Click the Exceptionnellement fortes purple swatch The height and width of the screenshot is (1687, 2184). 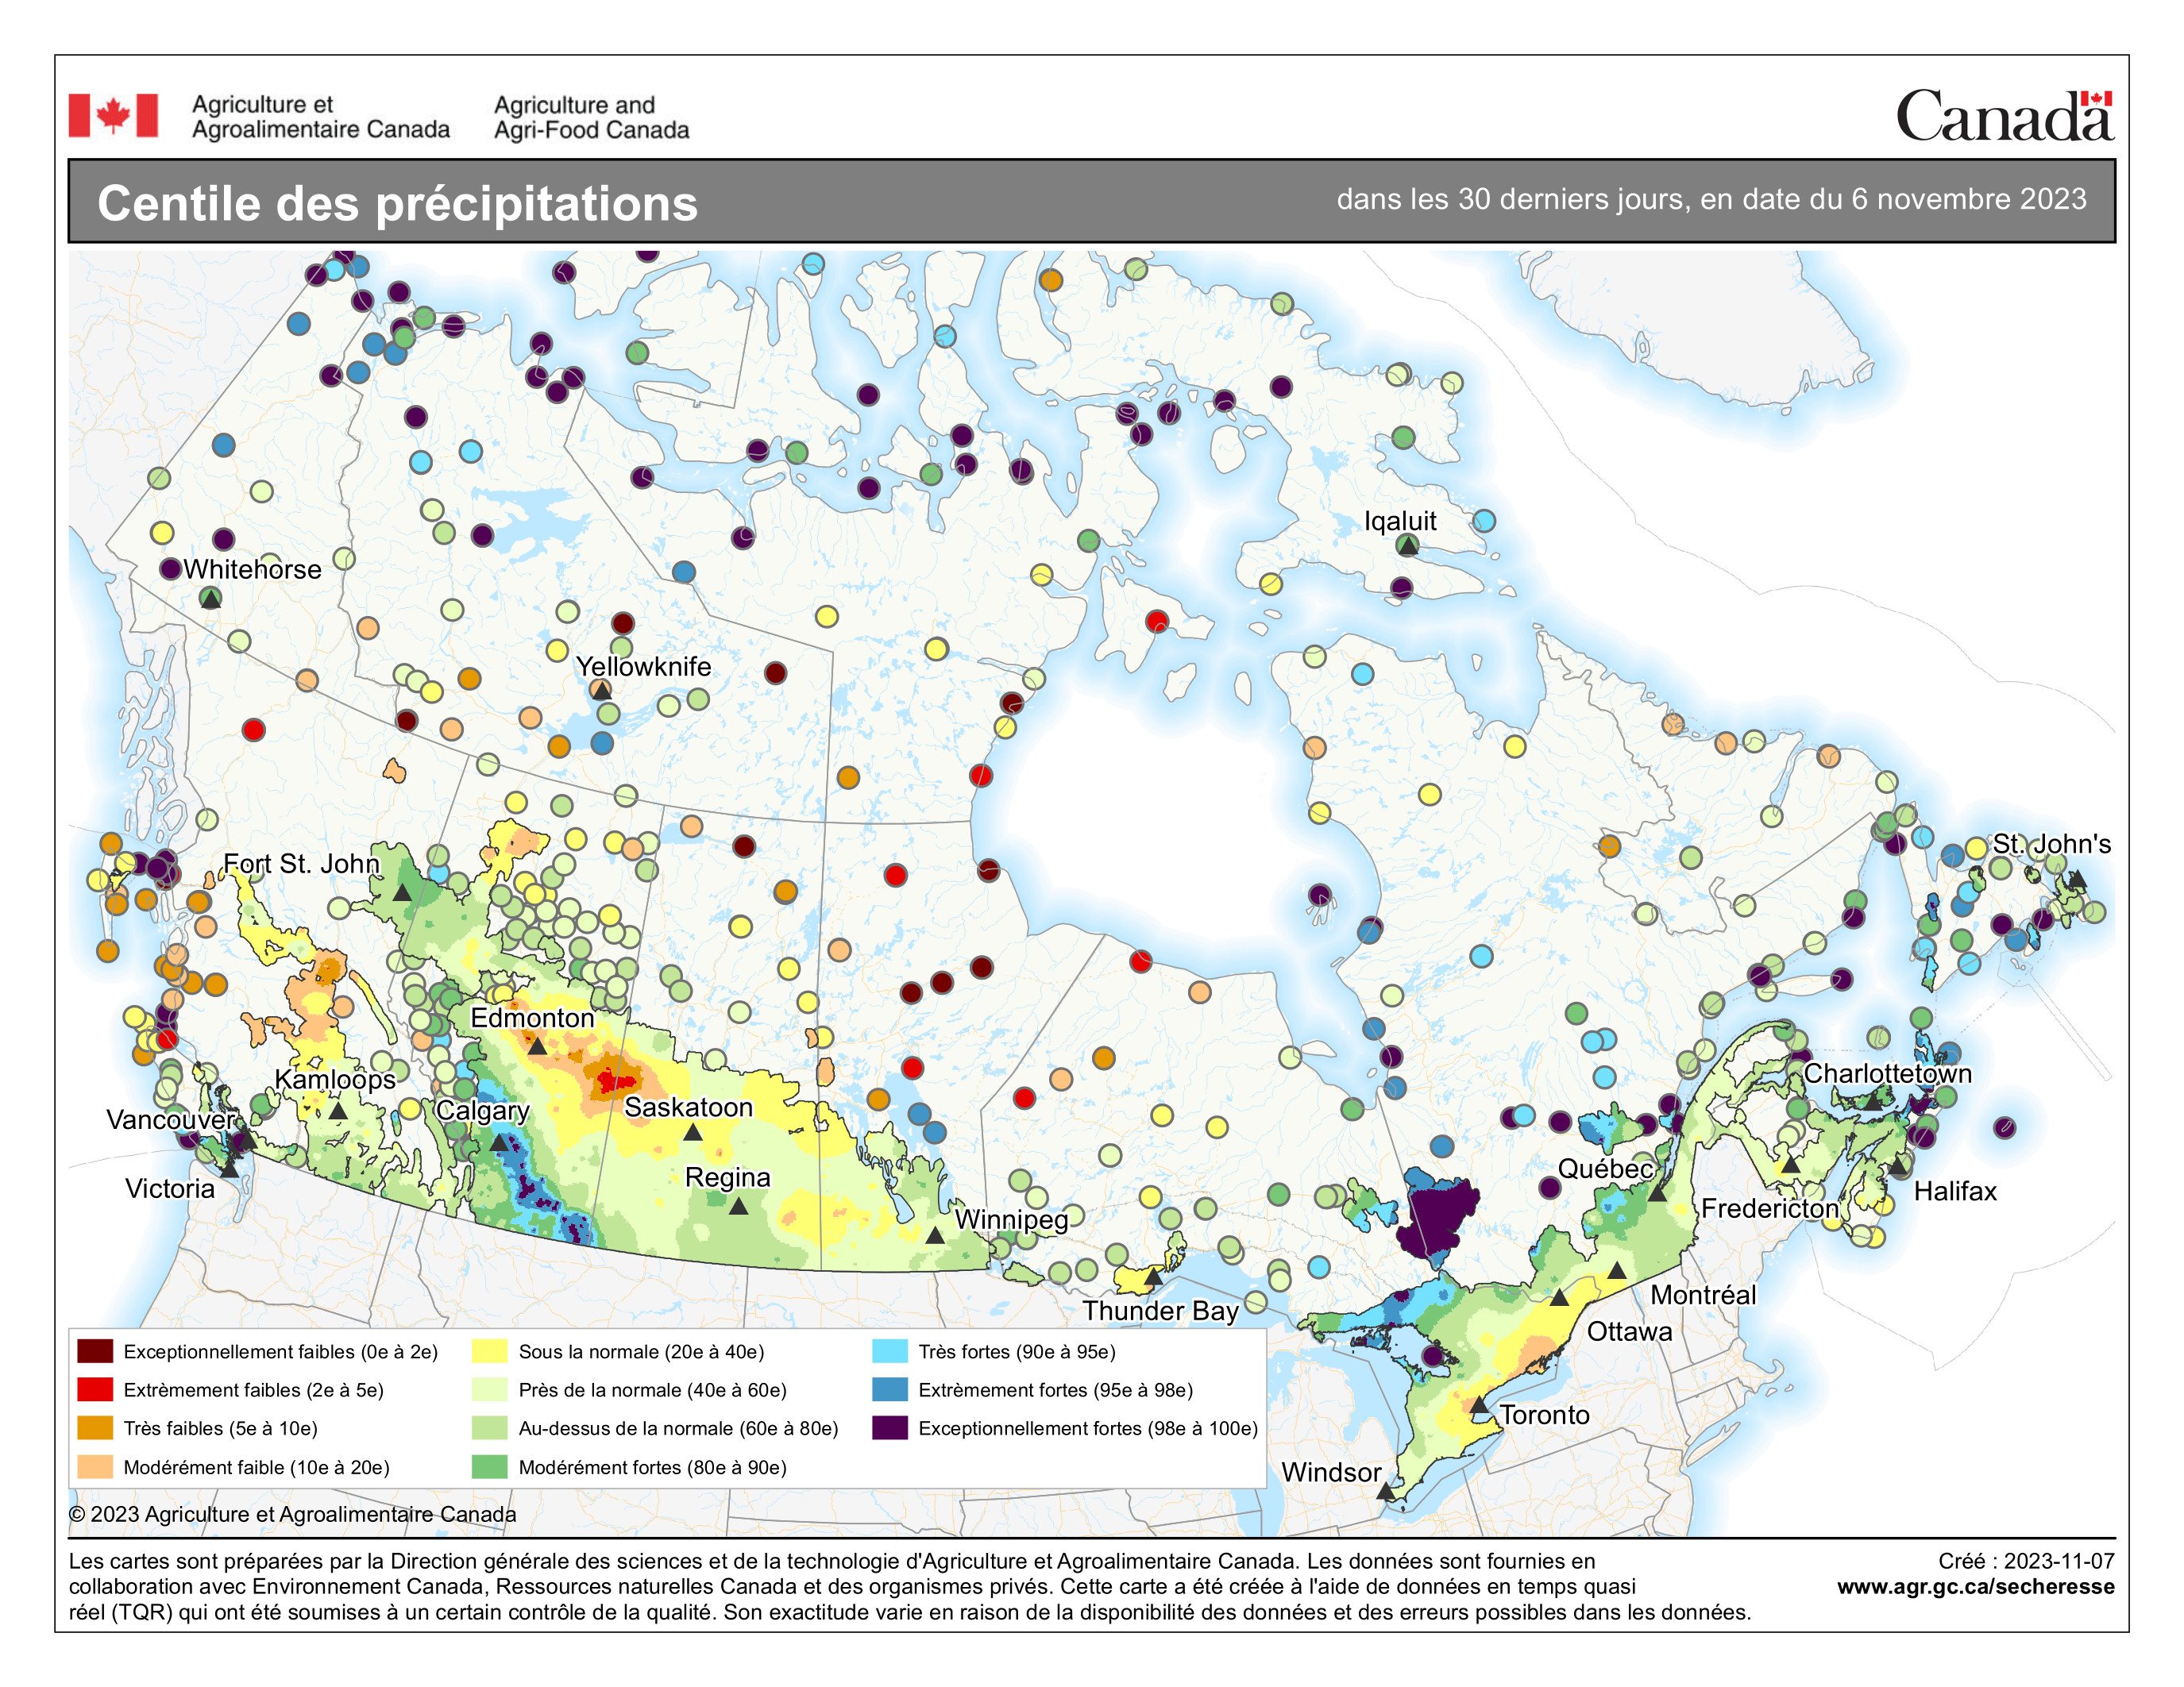[890, 1428]
